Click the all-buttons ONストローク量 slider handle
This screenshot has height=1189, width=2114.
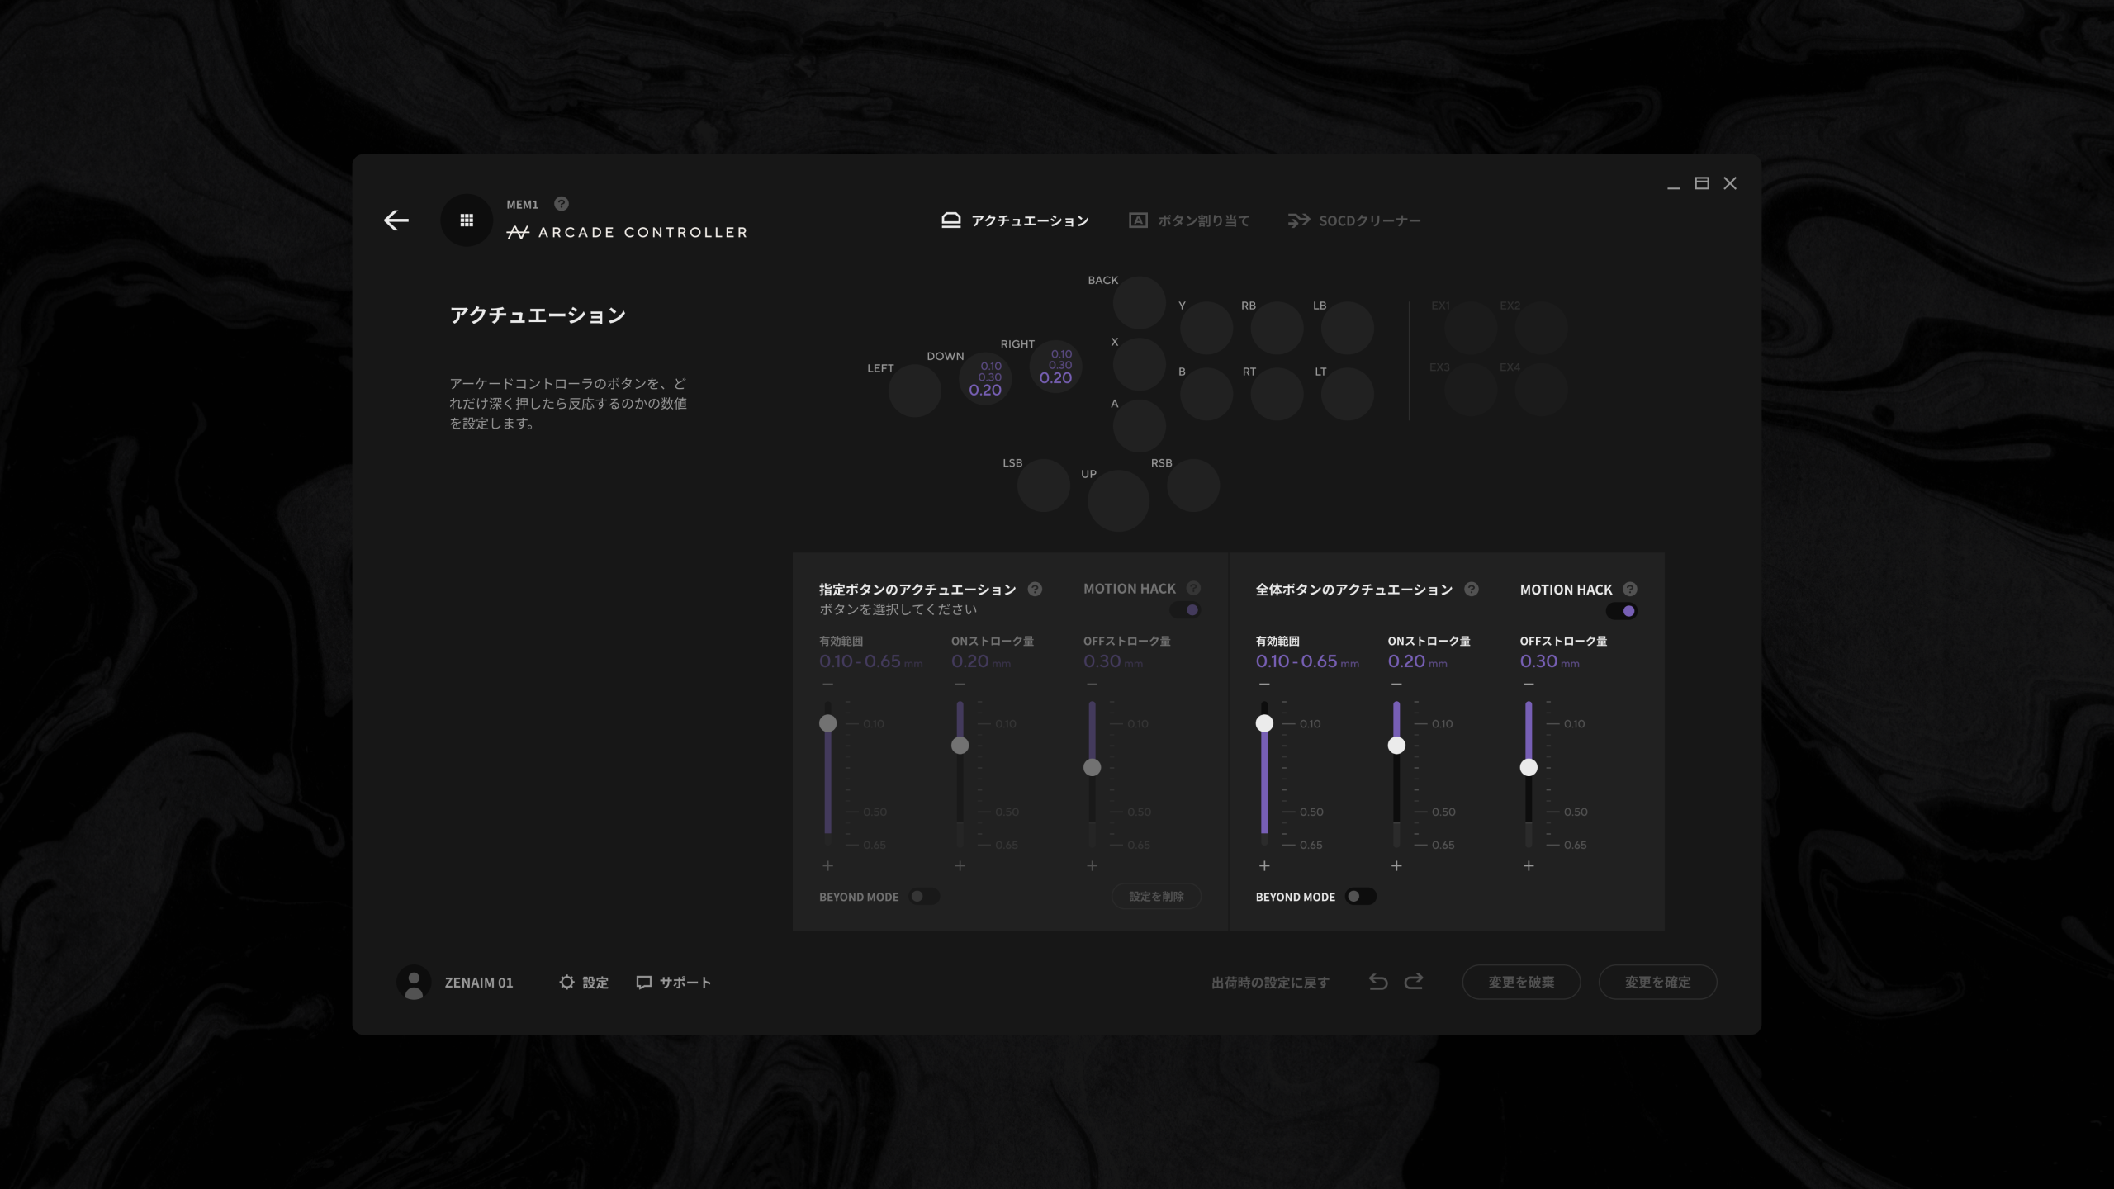pos(1396,746)
